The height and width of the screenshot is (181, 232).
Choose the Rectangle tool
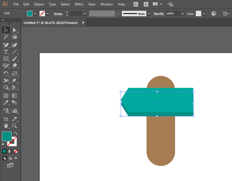tap(6, 59)
